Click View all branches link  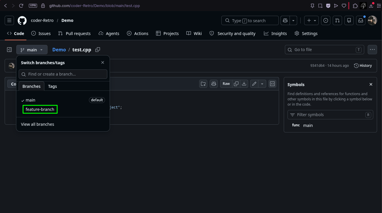tap(38, 124)
